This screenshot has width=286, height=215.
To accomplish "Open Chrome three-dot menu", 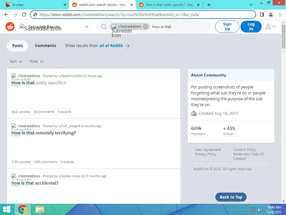I will tap(280, 15).
